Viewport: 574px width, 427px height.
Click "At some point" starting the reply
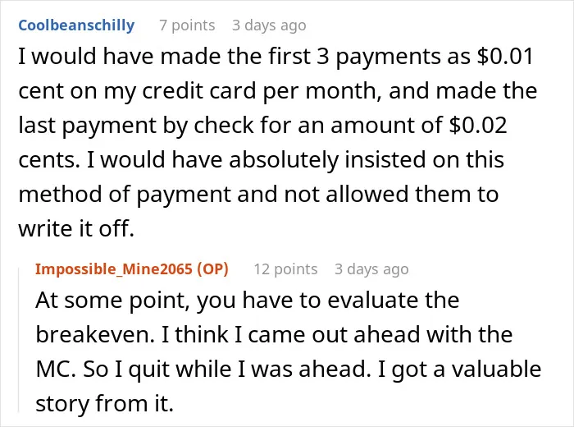[112, 301]
